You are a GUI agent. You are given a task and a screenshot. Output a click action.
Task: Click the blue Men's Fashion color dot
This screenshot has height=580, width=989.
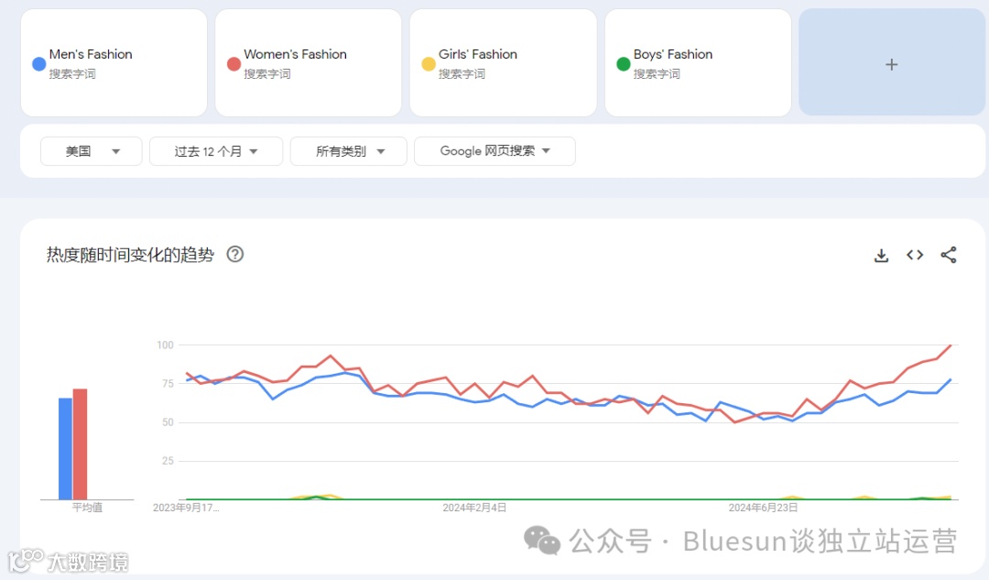point(38,64)
